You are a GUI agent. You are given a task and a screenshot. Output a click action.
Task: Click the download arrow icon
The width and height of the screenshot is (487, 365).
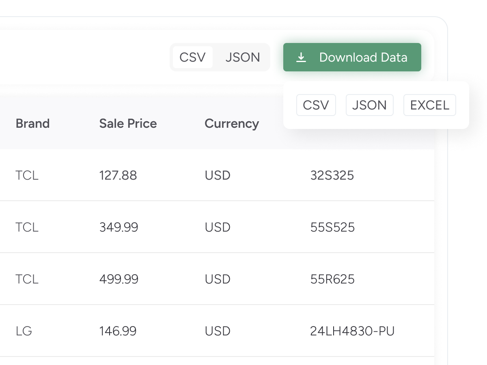click(x=301, y=58)
